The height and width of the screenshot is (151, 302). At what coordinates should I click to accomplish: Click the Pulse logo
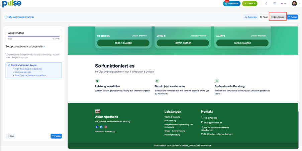tap(12, 4)
